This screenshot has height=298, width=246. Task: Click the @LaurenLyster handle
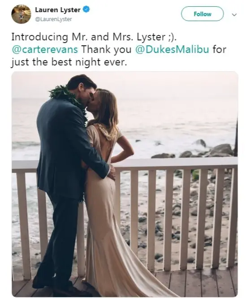[53, 19]
